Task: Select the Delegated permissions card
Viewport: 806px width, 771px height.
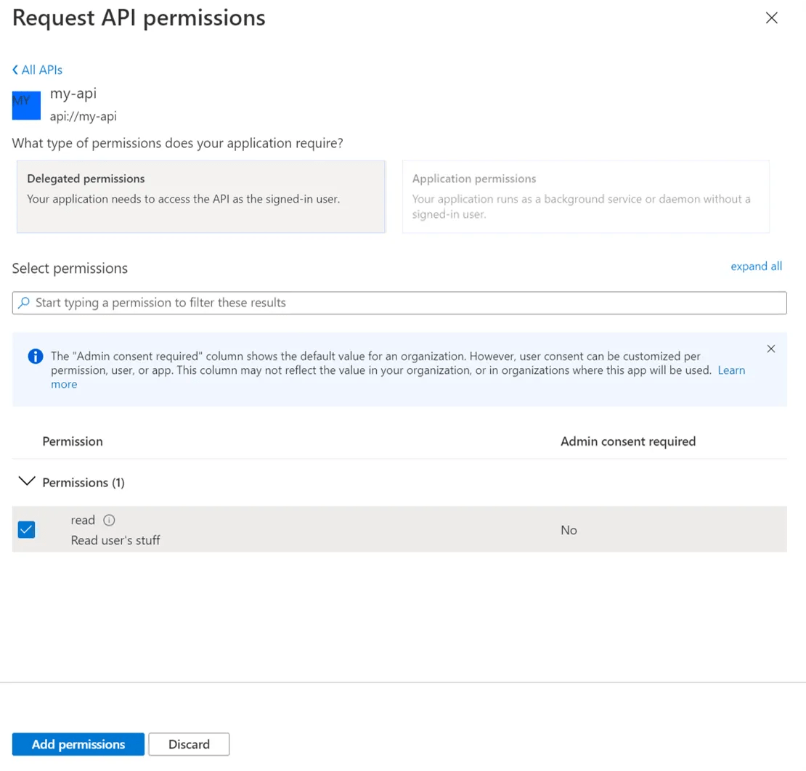Action: pos(200,196)
